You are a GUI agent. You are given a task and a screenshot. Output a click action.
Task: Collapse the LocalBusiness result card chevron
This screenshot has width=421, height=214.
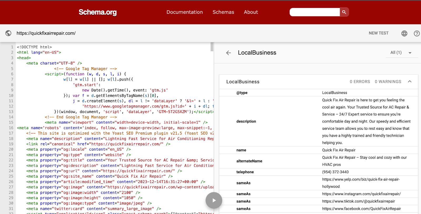pyautogui.click(x=410, y=82)
